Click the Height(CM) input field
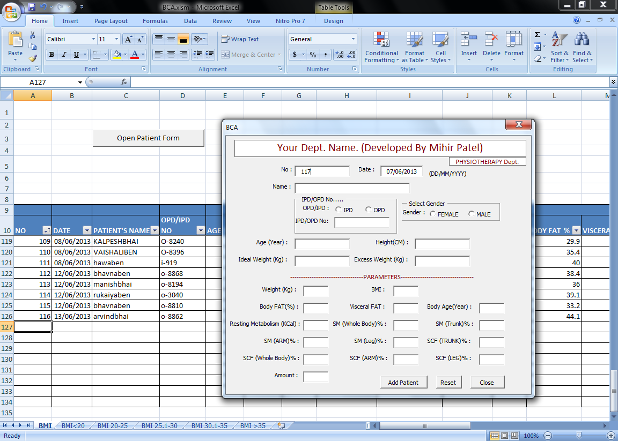This screenshot has height=441, width=618. 442,244
